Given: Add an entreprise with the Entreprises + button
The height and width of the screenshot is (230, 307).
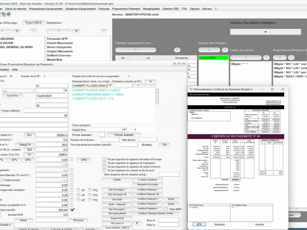Looking at the screenshot, I should 58,31.
